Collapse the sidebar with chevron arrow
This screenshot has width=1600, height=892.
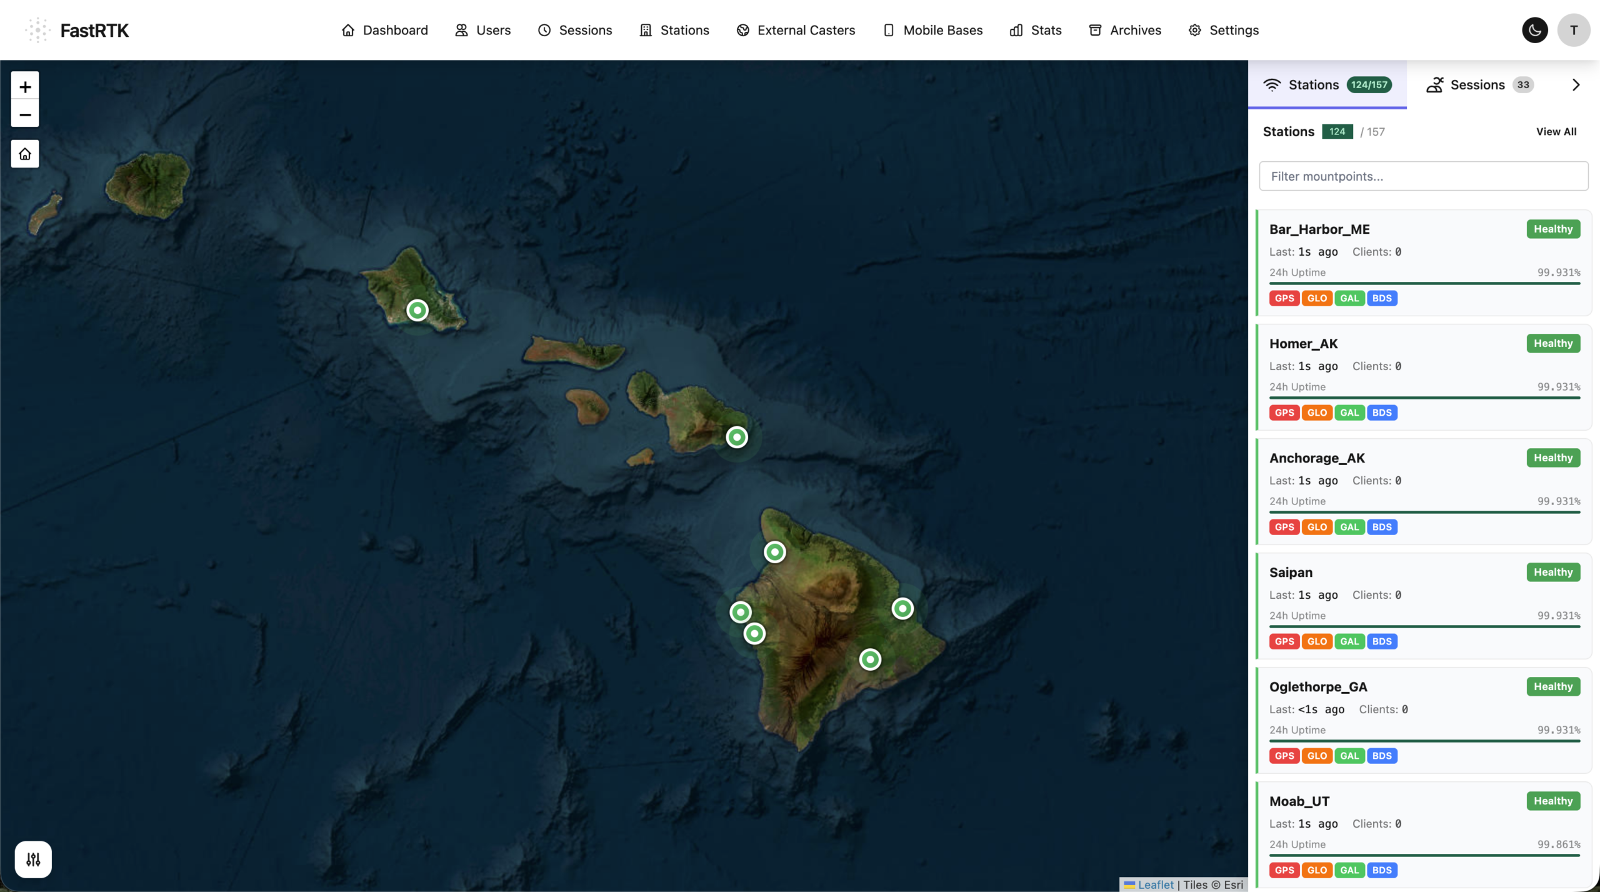1576,85
